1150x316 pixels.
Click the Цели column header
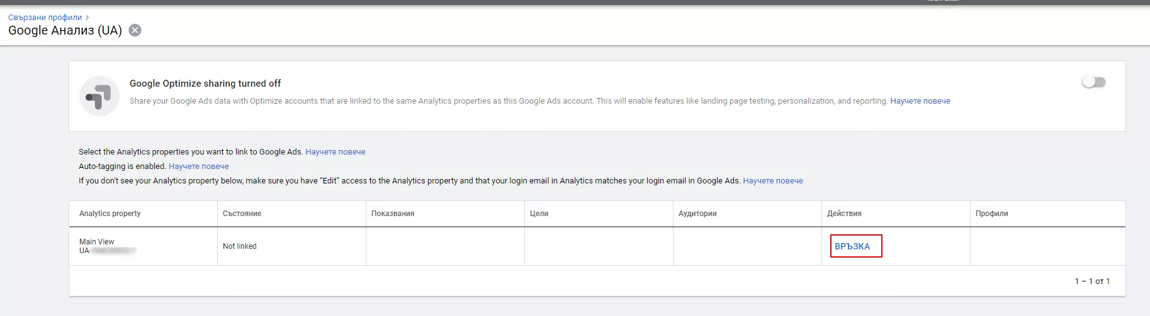(x=539, y=214)
